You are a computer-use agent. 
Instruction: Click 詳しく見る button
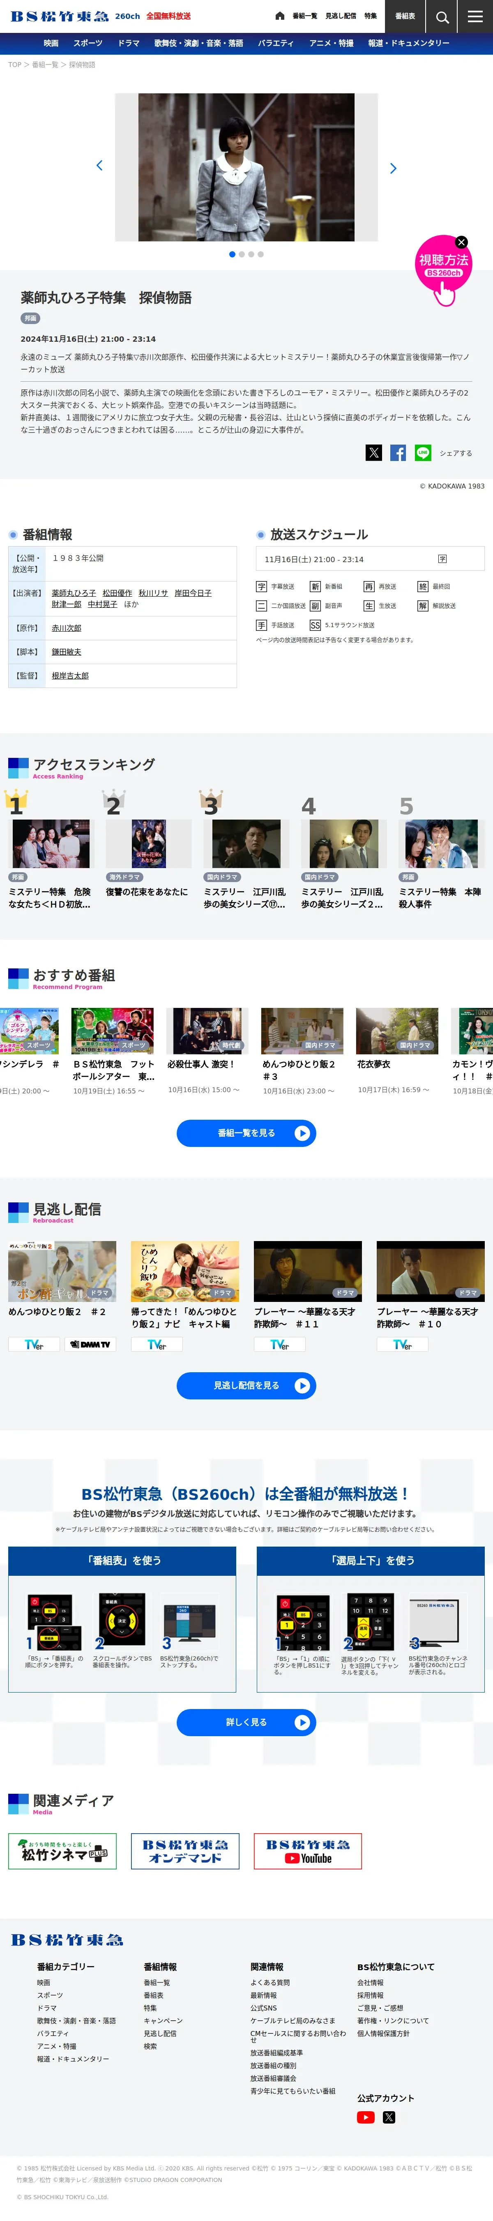pyautogui.click(x=246, y=1722)
